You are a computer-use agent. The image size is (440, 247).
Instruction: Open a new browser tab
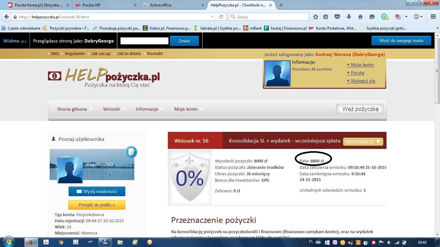click(281, 5)
